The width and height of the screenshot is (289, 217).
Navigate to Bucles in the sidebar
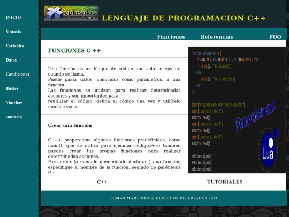tap(12, 88)
